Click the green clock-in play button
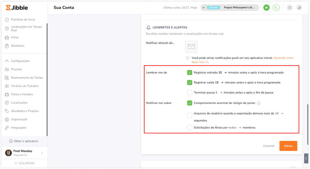Viewport: 310px width, 169px height. click(x=266, y=8)
